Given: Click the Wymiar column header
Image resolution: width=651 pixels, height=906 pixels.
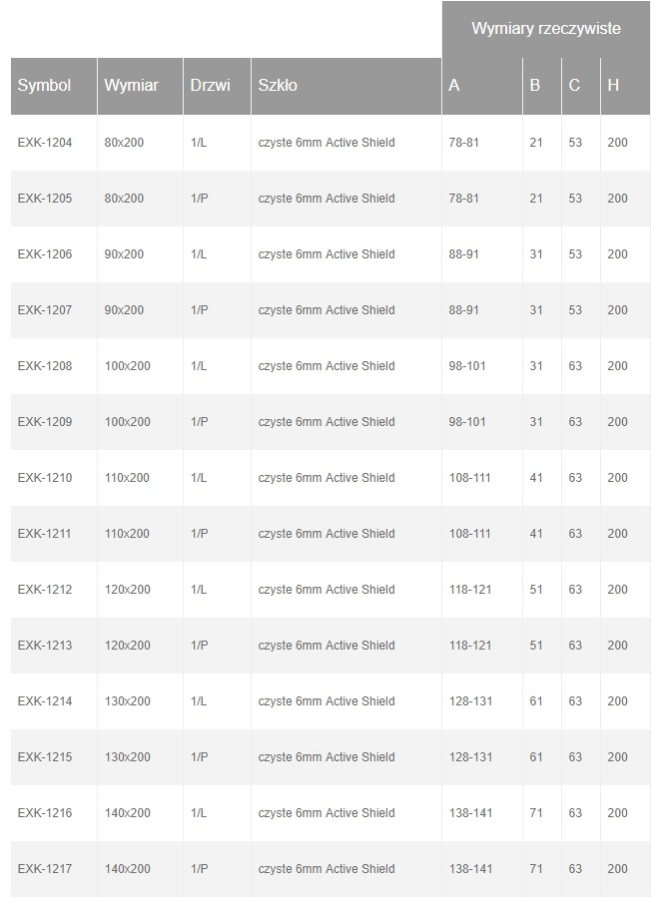Looking at the screenshot, I should tap(131, 86).
